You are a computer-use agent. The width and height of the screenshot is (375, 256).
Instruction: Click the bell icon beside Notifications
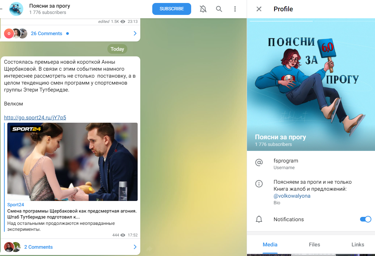pyautogui.click(x=259, y=219)
